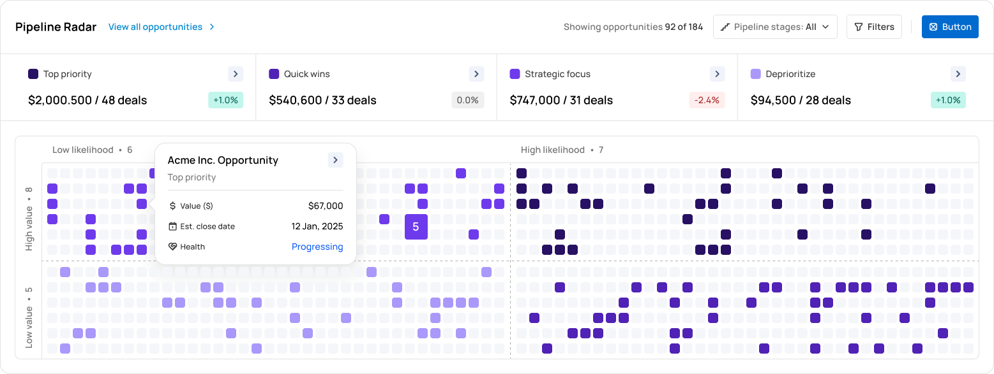
Task: Click the blue Button
Action: coord(950,27)
